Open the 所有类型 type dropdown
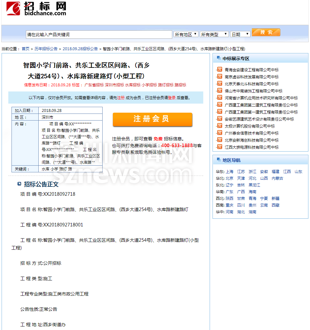The width and height of the screenshot is (310, 330). click(214, 34)
